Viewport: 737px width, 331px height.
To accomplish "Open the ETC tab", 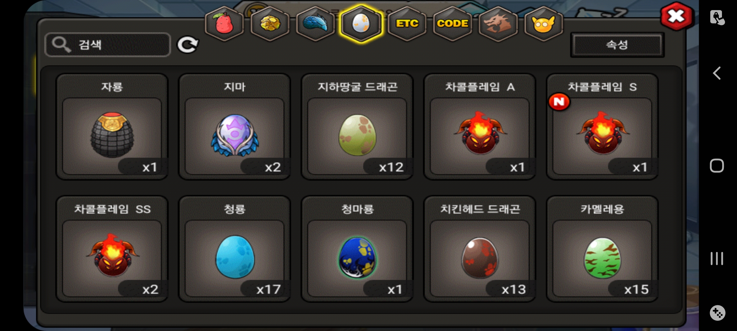I will [407, 24].
